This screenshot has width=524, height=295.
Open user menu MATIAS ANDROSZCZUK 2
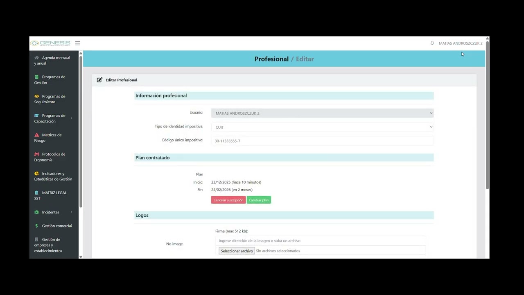pyautogui.click(x=461, y=43)
